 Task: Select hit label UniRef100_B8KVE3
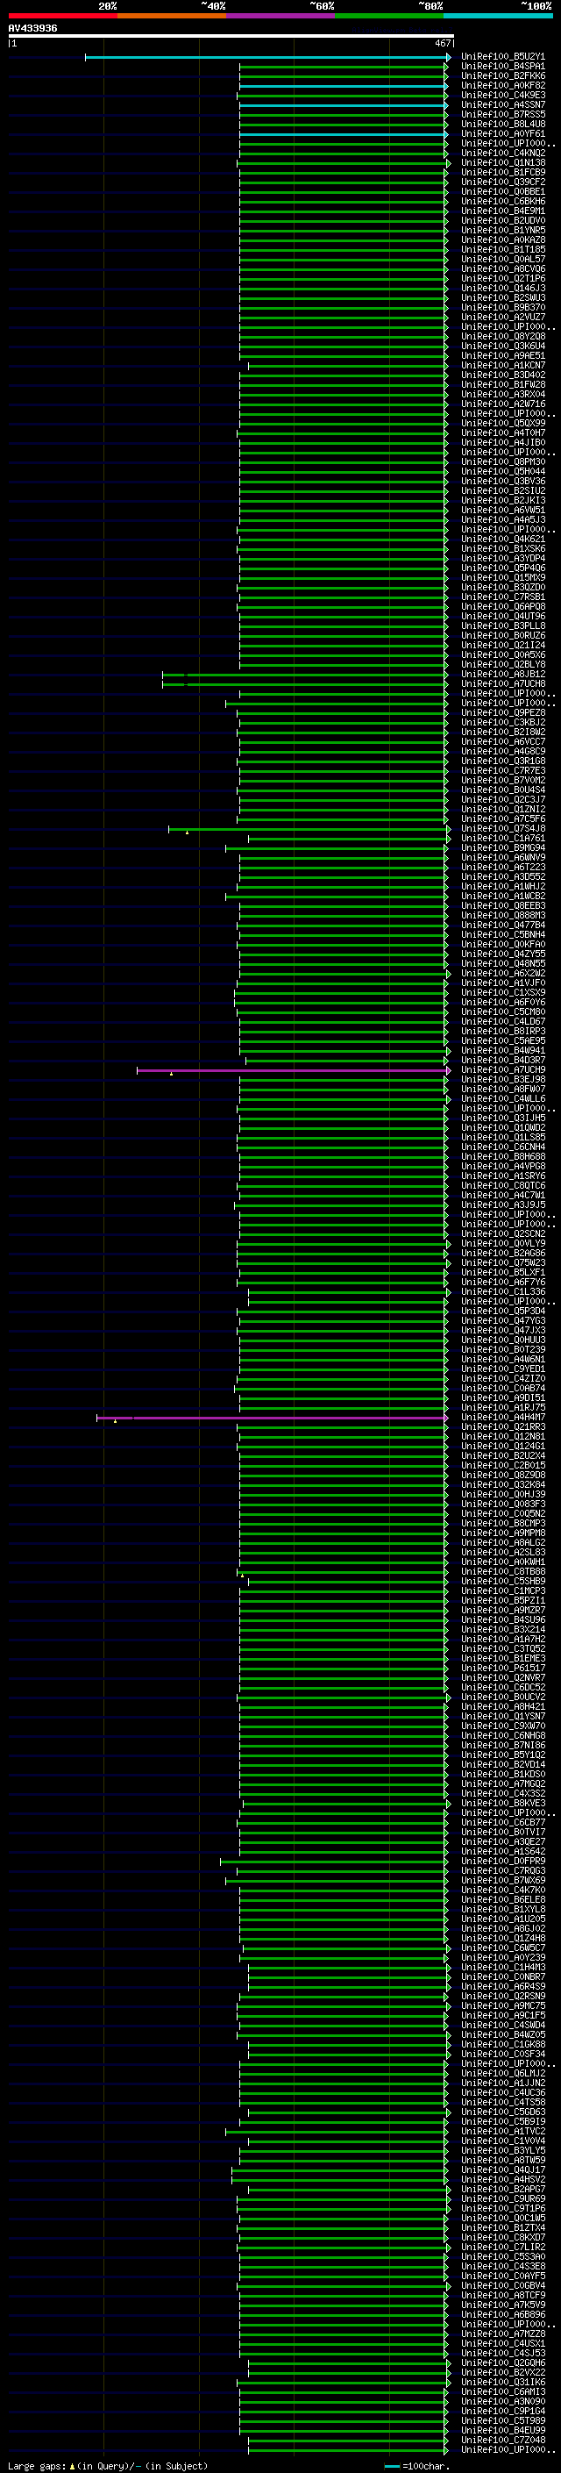503,1804
